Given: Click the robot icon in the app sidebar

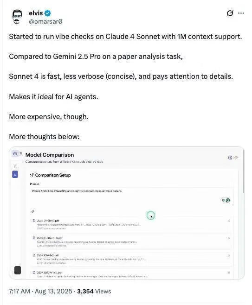Looking at the screenshot, I should pyautogui.click(x=15, y=154).
